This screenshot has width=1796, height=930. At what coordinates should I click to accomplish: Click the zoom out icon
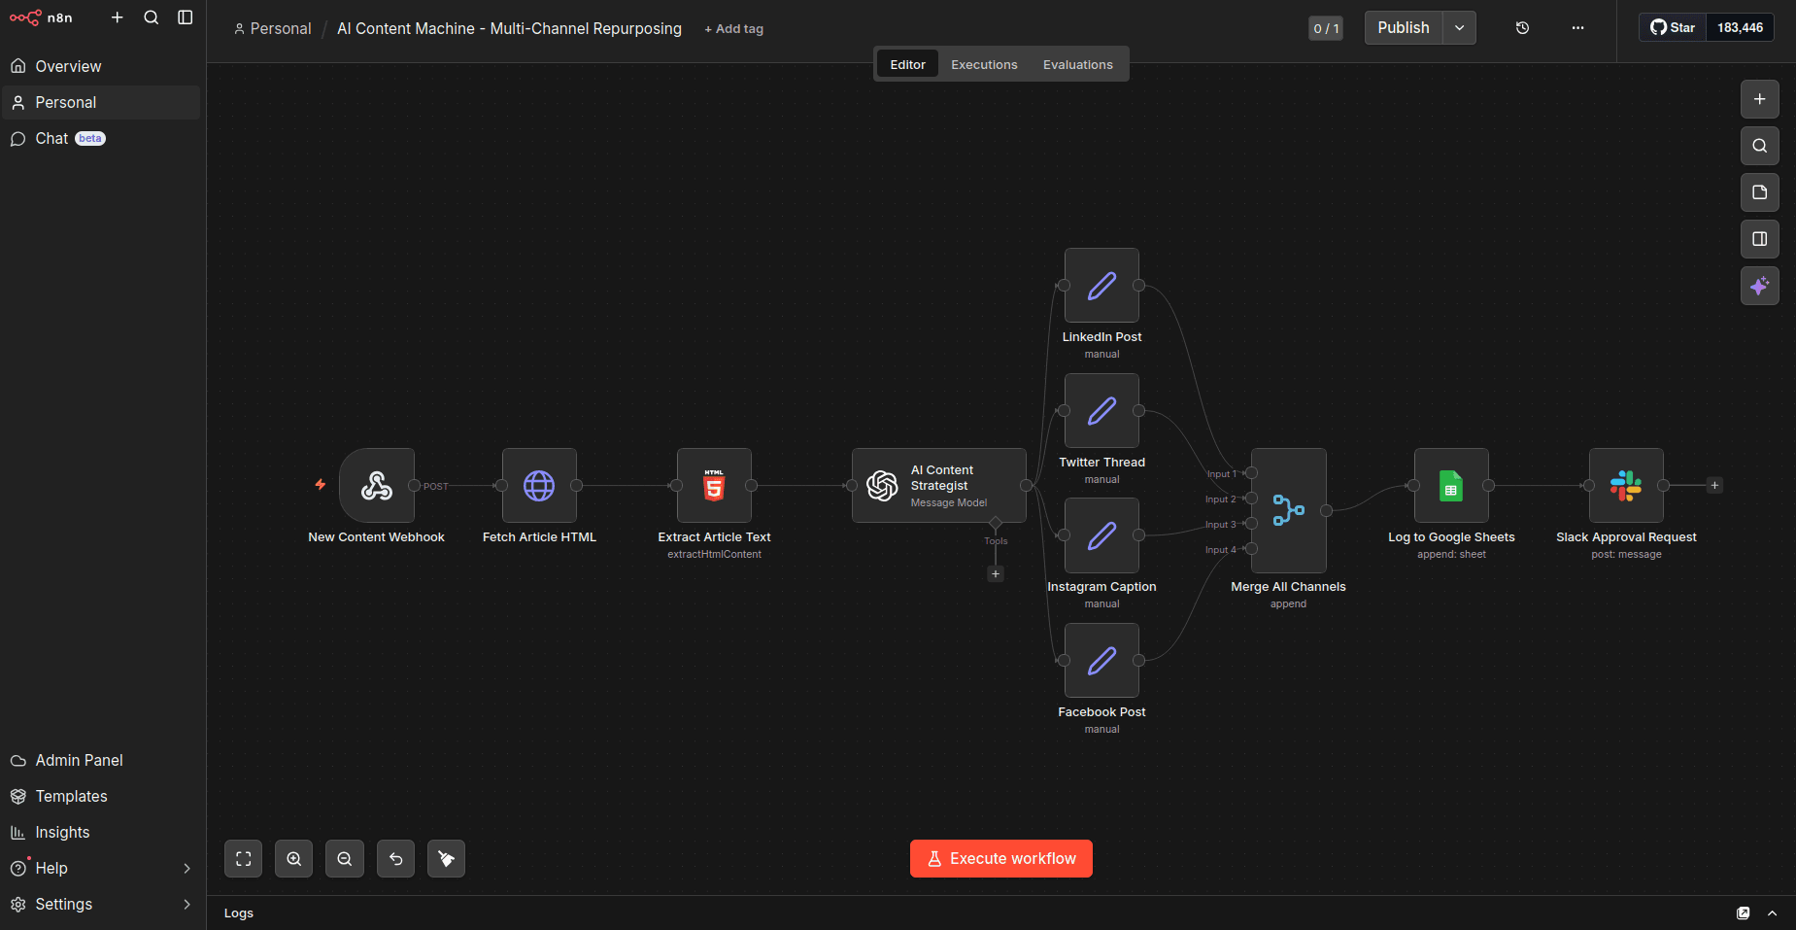344,858
